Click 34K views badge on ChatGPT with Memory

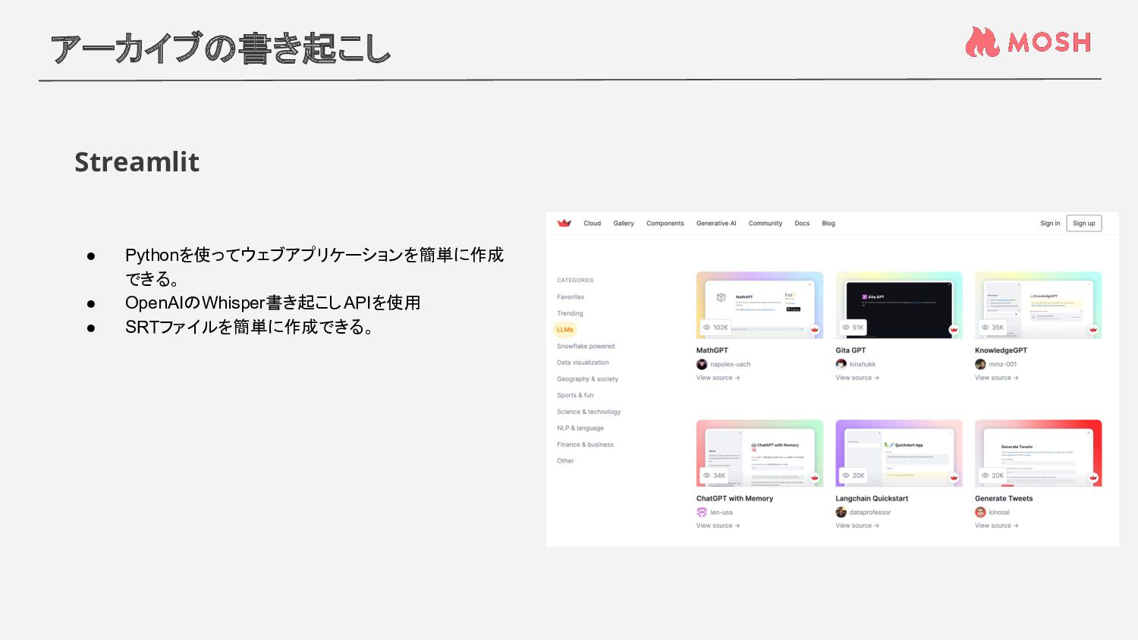[x=714, y=475]
